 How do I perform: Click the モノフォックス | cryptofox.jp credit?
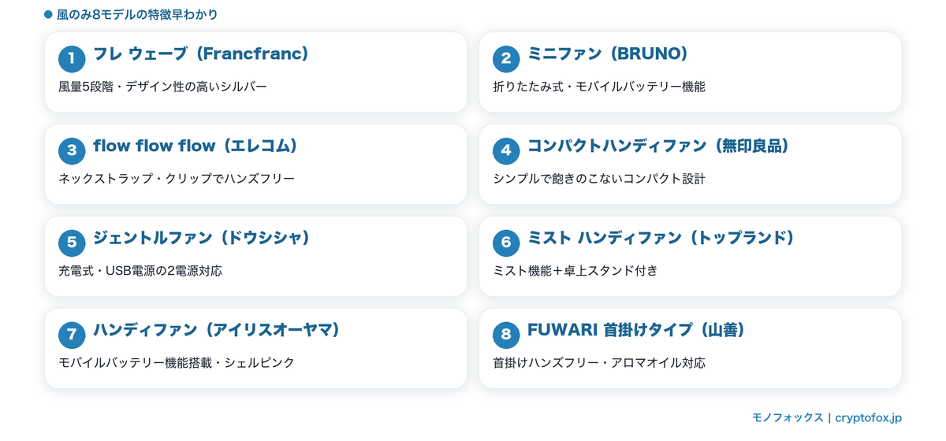827,418
